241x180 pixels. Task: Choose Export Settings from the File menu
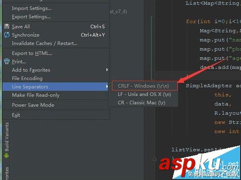click(56, 17)
